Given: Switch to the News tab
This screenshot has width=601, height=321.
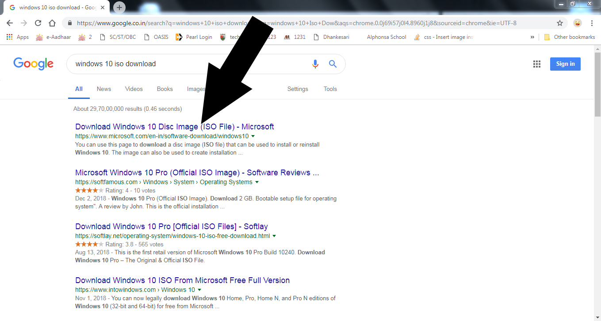Looking at the screenshot, I should [x=104, y=89].
